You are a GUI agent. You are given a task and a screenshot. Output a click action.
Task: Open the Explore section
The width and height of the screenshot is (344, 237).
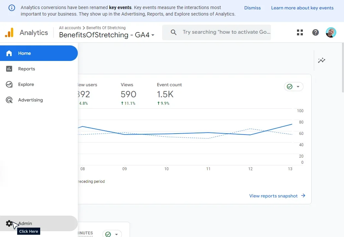pyautogui.click(x=9, y=84)
